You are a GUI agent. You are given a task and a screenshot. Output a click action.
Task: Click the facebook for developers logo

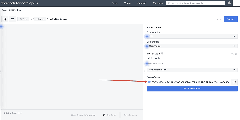point(20,3)
